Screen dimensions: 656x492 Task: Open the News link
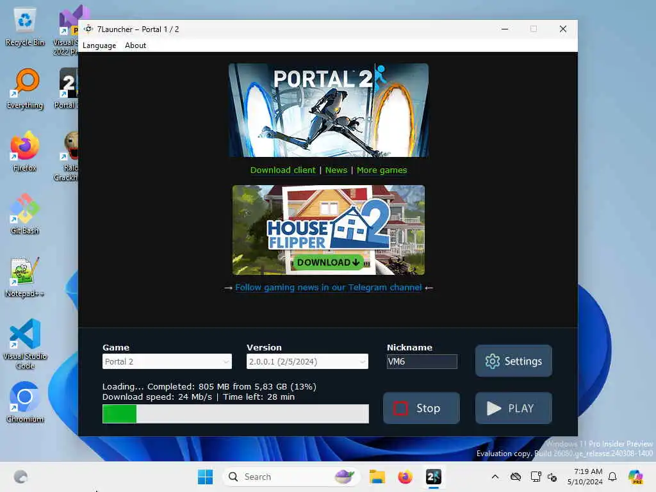click(x=336, y=170)
